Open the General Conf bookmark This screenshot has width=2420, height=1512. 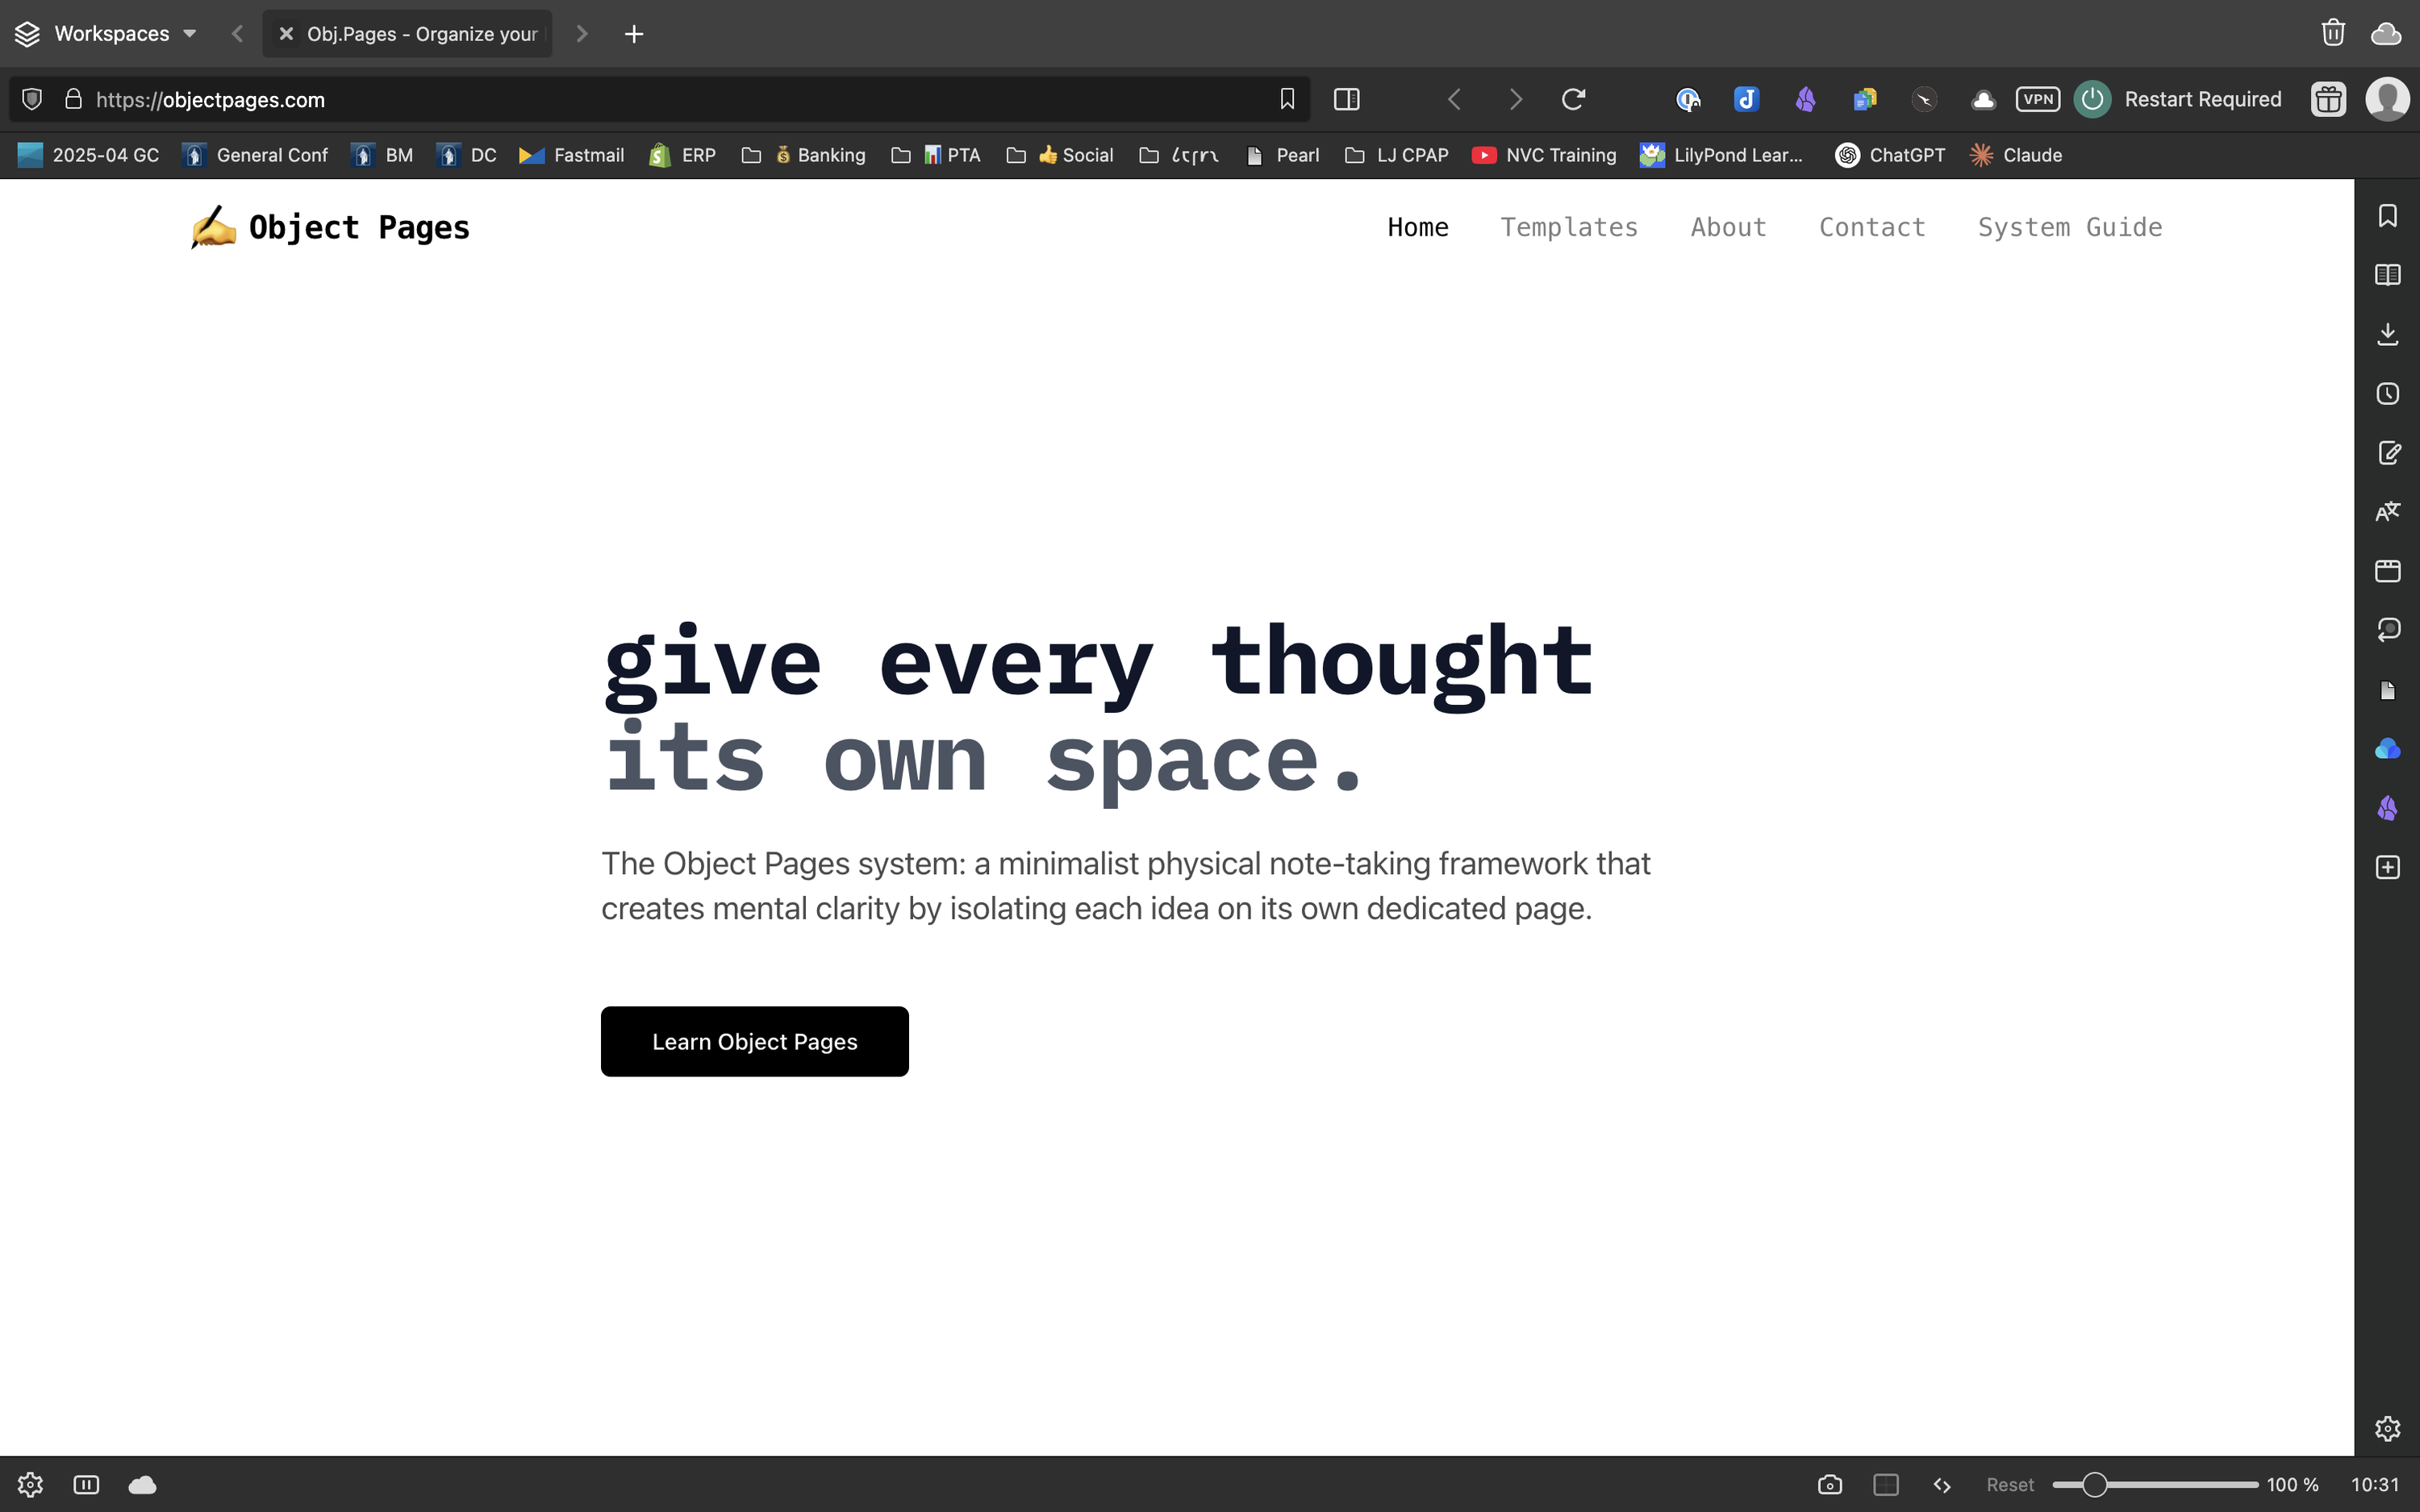(255, 155)
